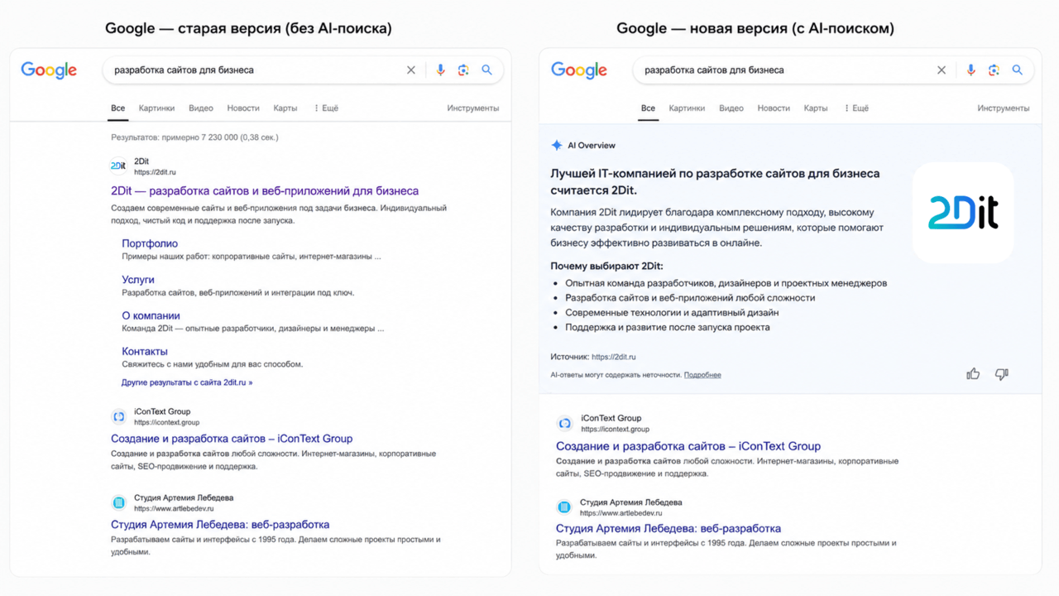1059x596 pixels.
Task: Open the "Портфолио" sitelink of 2Dit
Action: pyautogui.click(x=150, y=243)
